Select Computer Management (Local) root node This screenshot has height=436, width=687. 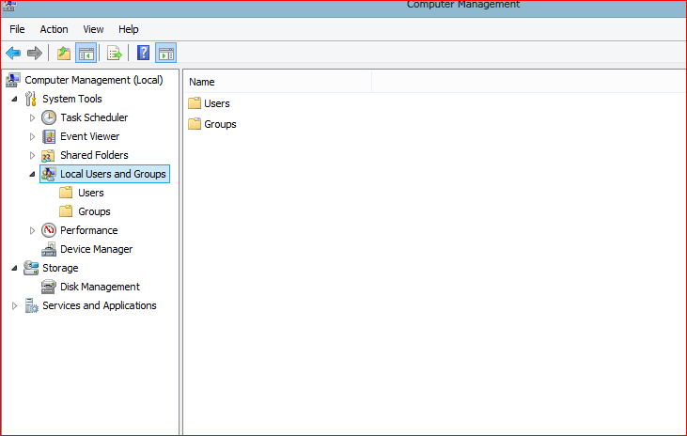point(94,80)
